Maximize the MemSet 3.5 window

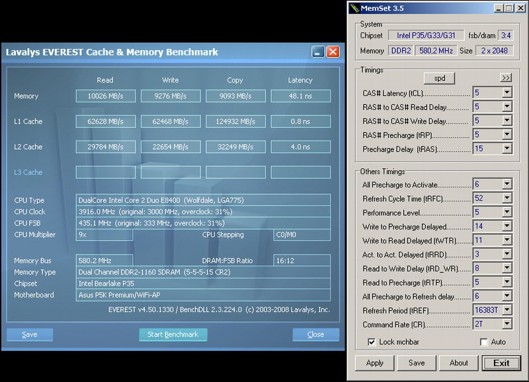coord(509,8)
